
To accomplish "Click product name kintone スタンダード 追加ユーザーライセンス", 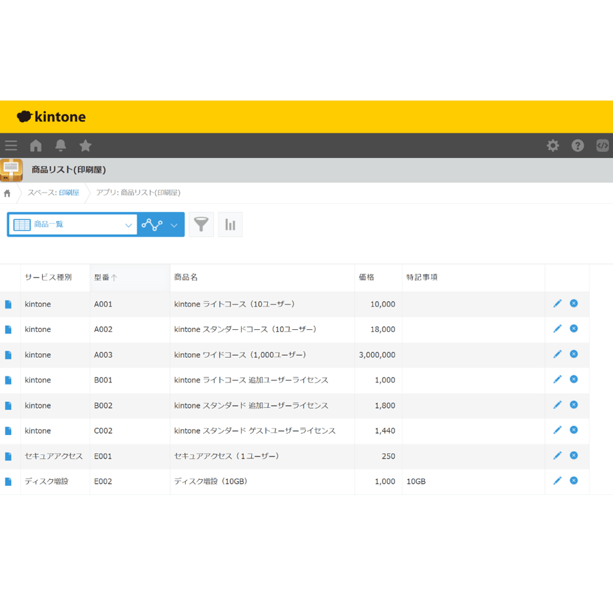I will pyautogui.click(x=251, y=405).
